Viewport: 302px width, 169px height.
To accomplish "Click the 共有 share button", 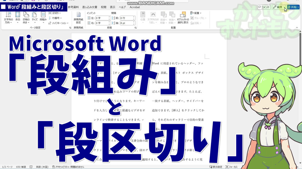I will [x=294, y=7].
